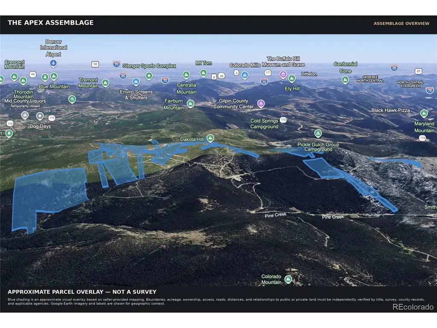Click the APPROXIMATE PARCEL OVERLAY heading

[x=82, y=292]
